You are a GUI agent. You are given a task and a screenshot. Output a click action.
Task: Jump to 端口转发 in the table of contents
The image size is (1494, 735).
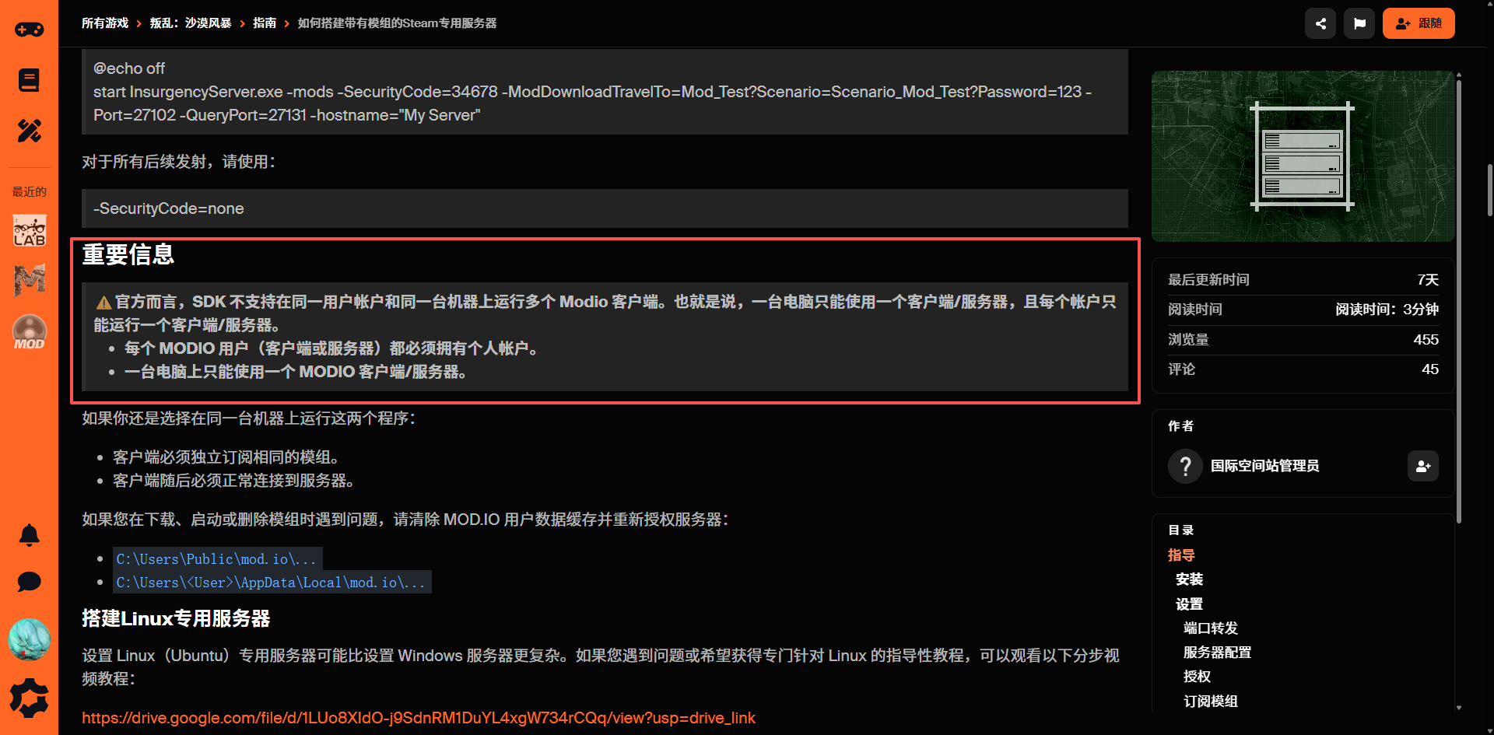click(1210, 628)
